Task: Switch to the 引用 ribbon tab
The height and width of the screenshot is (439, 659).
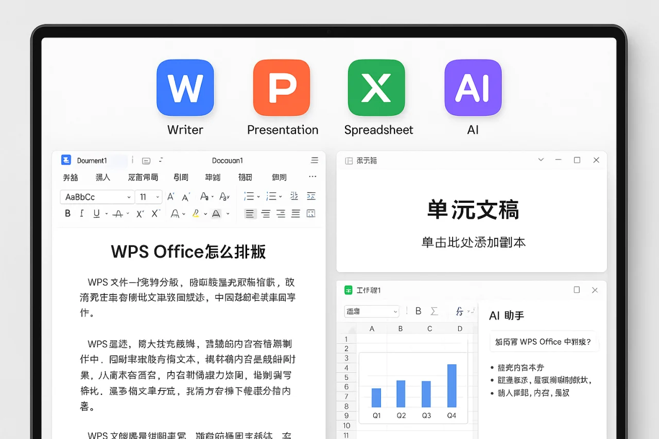Action: pos(181,177)
